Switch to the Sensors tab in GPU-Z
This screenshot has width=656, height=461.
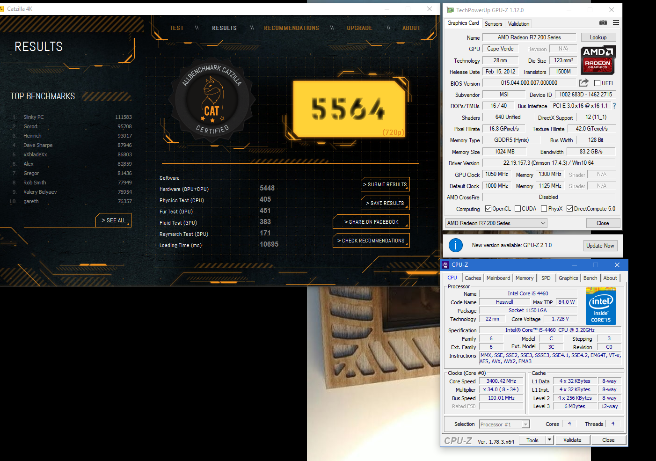click(493, 24)
